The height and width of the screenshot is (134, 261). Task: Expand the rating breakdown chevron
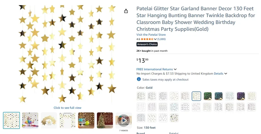click(x=155, y=39)
